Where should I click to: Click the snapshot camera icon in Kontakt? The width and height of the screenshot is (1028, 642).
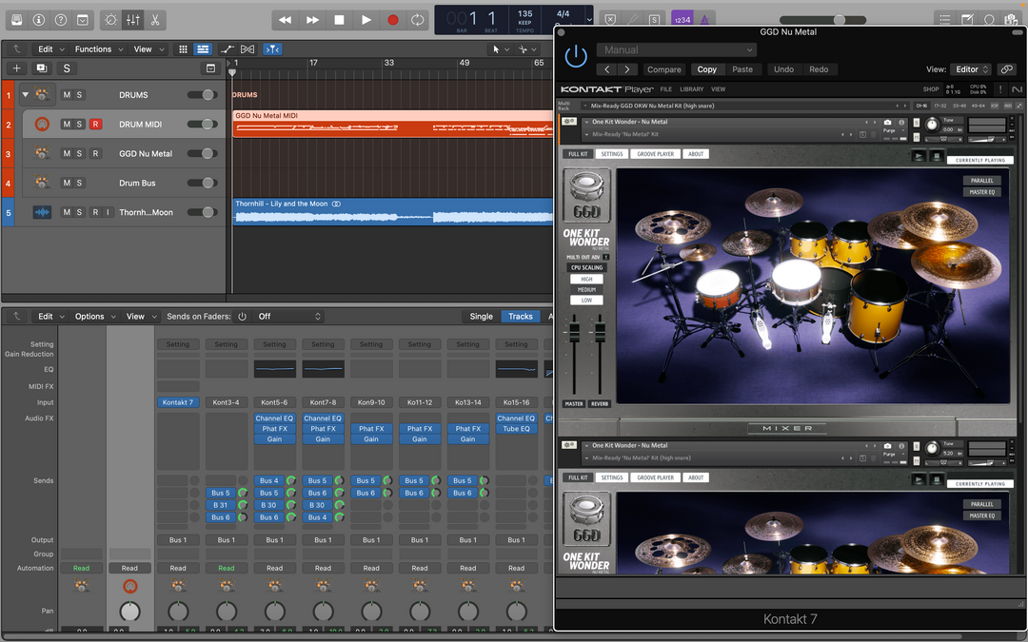pyautogui.click(x=888, y=122)
